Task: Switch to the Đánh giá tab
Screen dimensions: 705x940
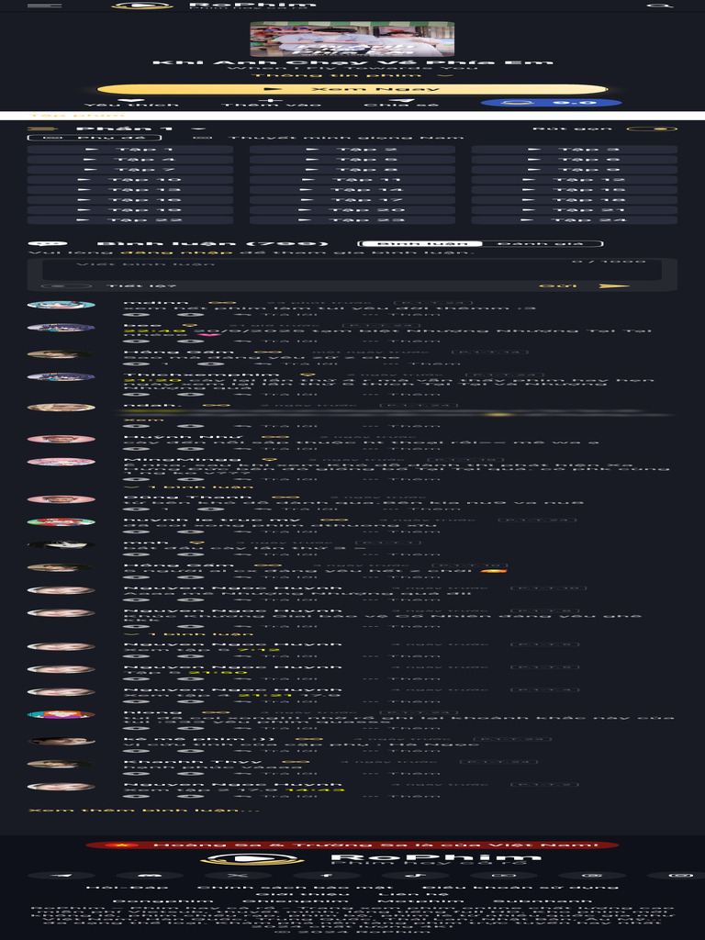Action: (541, 244)
